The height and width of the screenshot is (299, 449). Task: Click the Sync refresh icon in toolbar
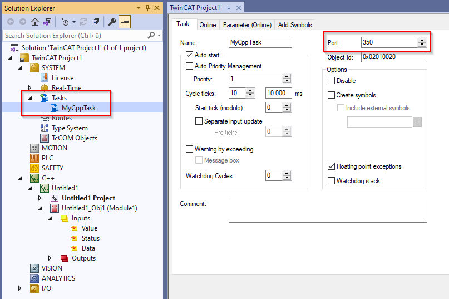pyautogui.click(x=83, y=22)
